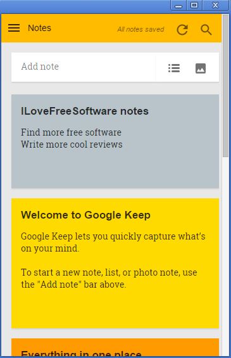Image resolution: width=231 pixels, height=358 pixels.
Task: Minimize the Keep window
Action: tap(178, 5)
